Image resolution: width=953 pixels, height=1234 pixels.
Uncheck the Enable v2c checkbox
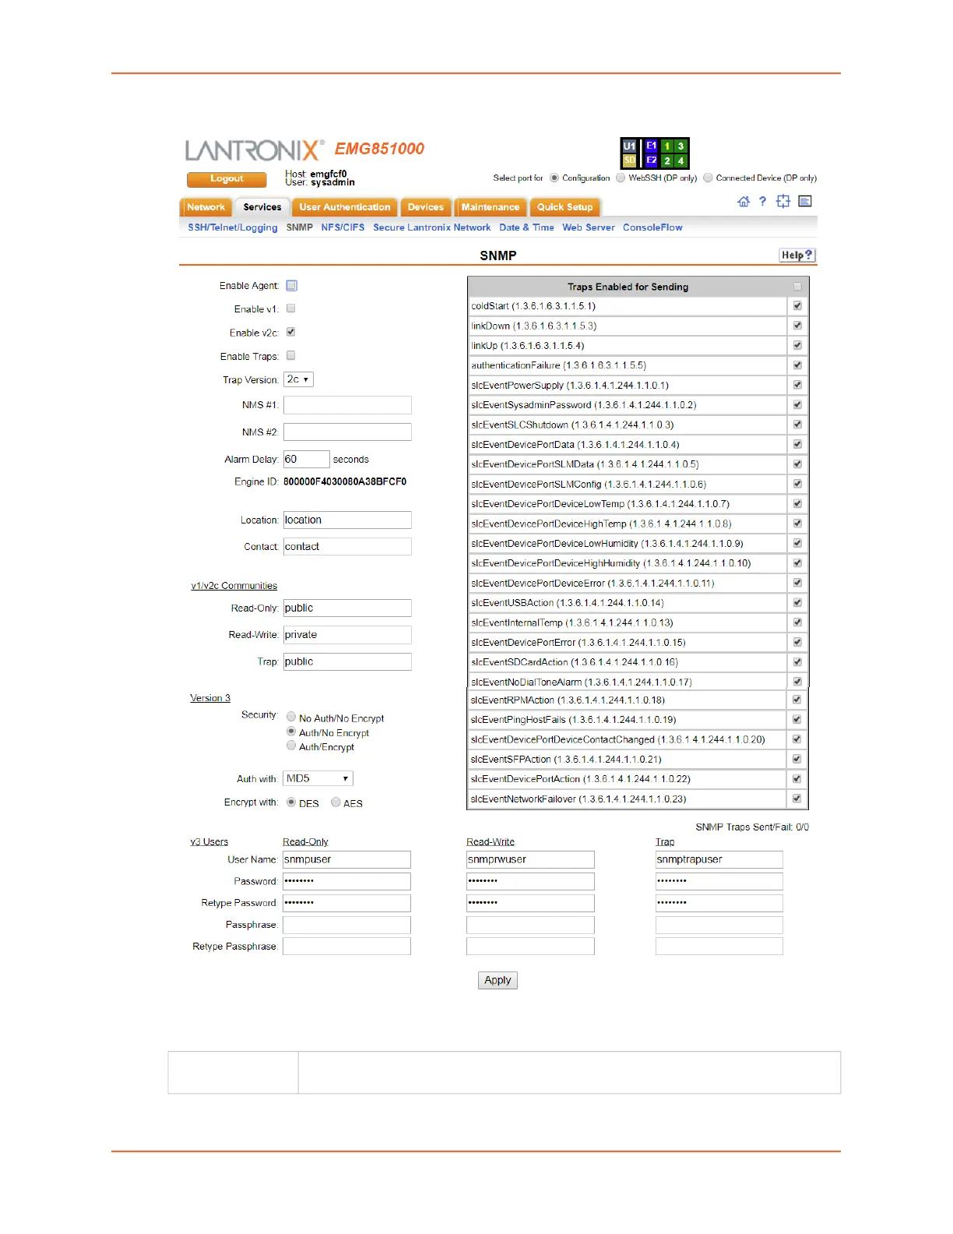290,332
